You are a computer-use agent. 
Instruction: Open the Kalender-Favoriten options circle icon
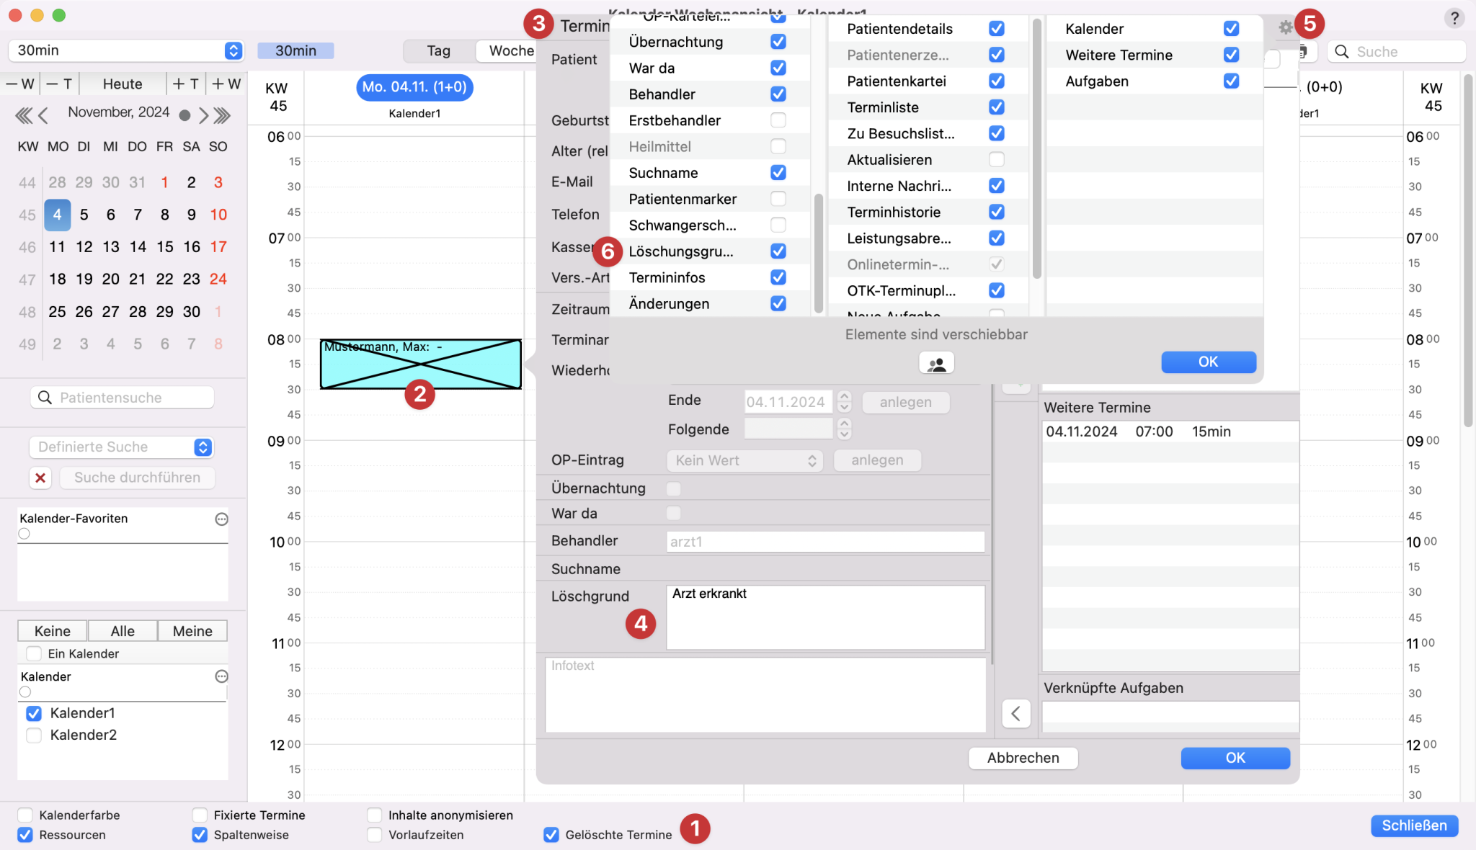221,519
